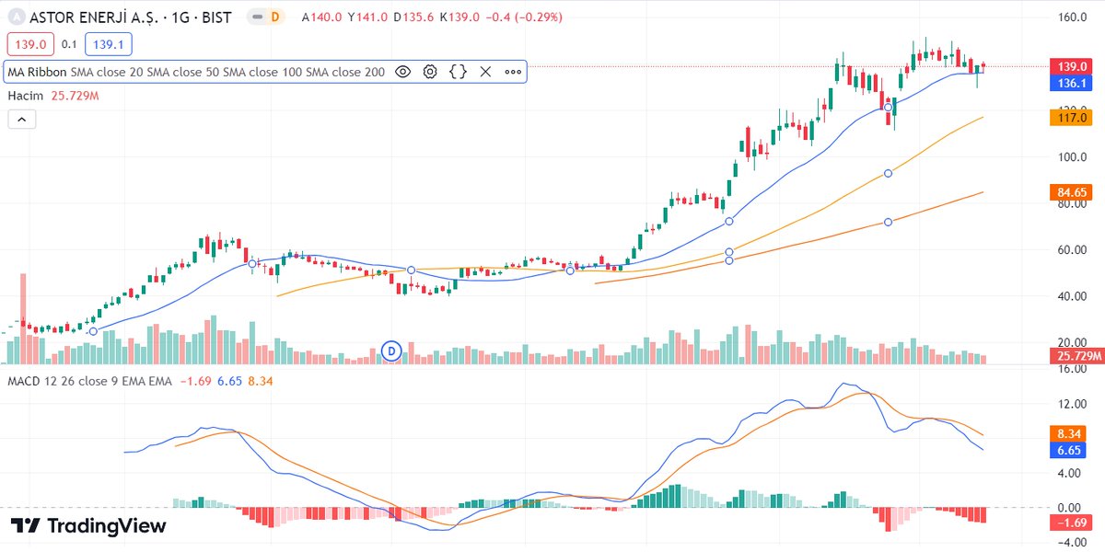Image resolution: width=1105 pixels, height=552 pixels.
Task: Open the MA Ribbon settings gear icon
Action: [x=430, y=71]
